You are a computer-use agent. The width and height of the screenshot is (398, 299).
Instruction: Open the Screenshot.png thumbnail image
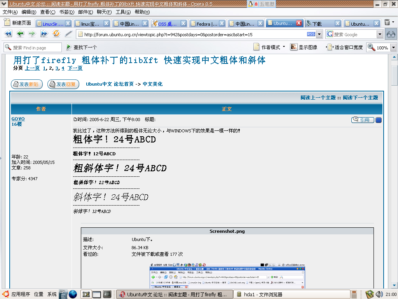pos(227,276)
